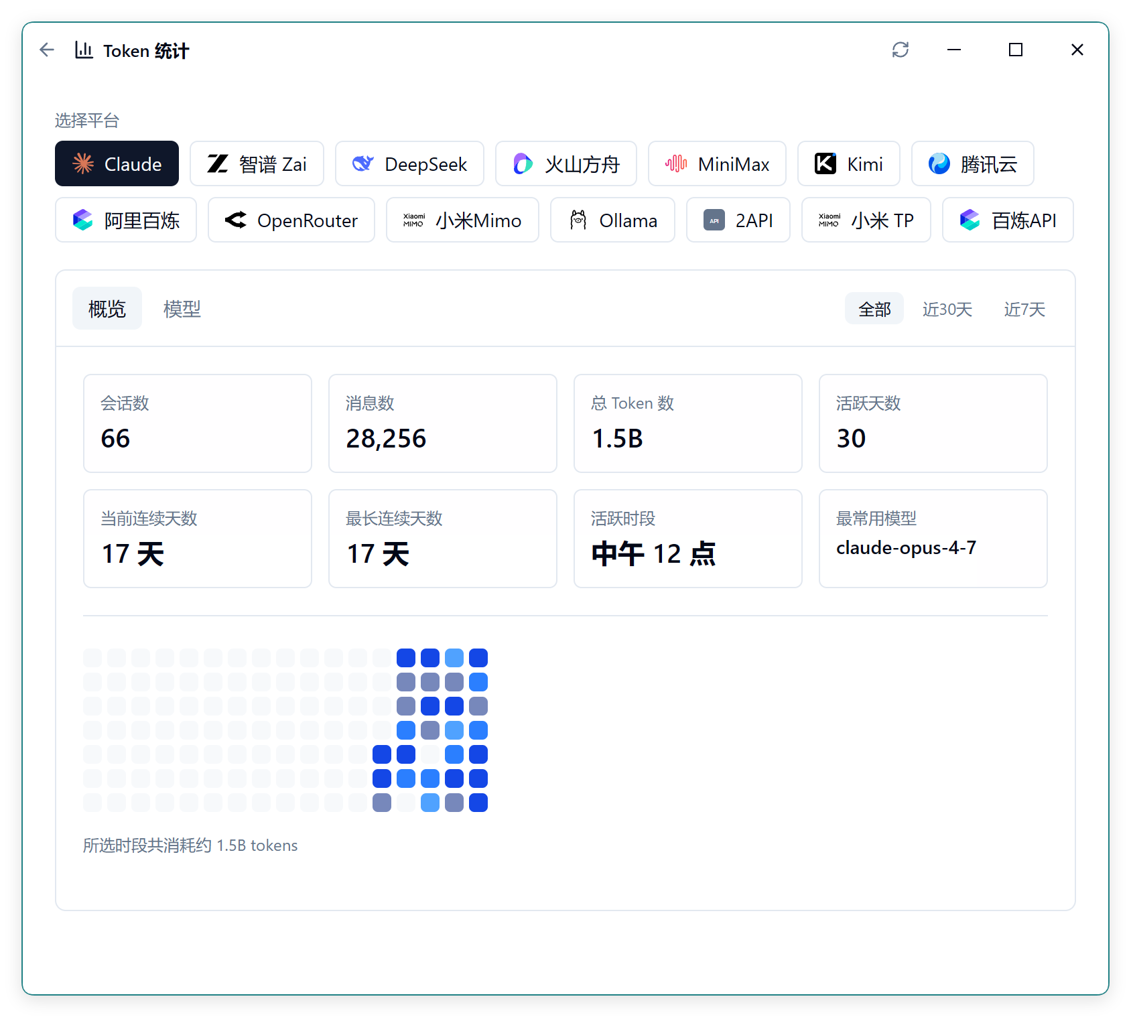The image size is (1131, 1017).
Task: Choose the DeepSeek platform
Action: pyautogui.click(x=409, y=163)
